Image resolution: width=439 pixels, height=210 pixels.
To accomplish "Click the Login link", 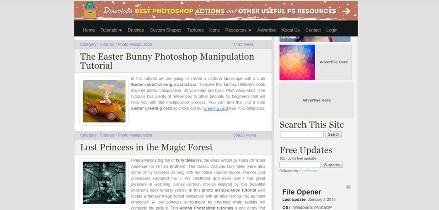I will (332, 30).
